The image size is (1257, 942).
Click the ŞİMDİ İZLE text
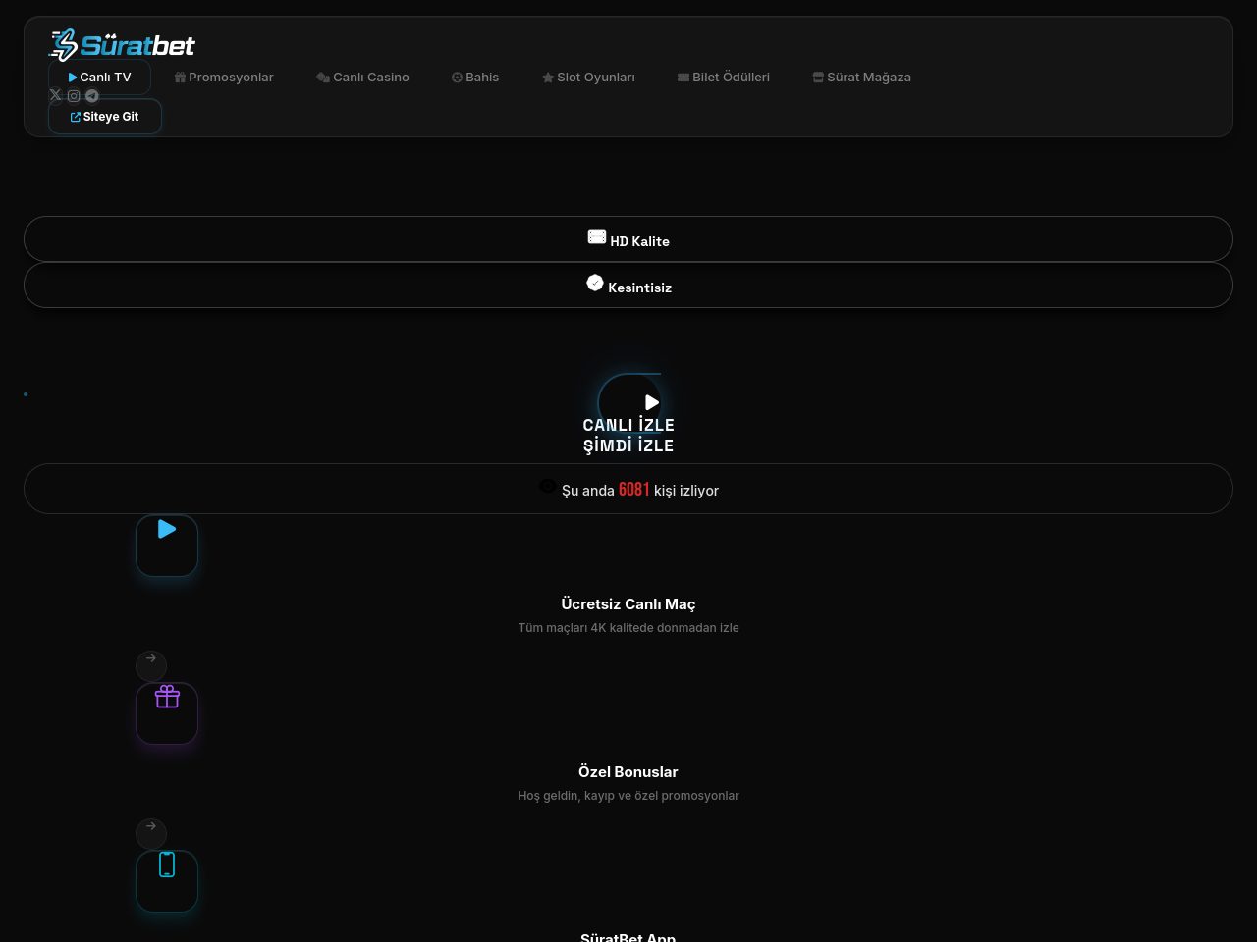pos(628,445)
